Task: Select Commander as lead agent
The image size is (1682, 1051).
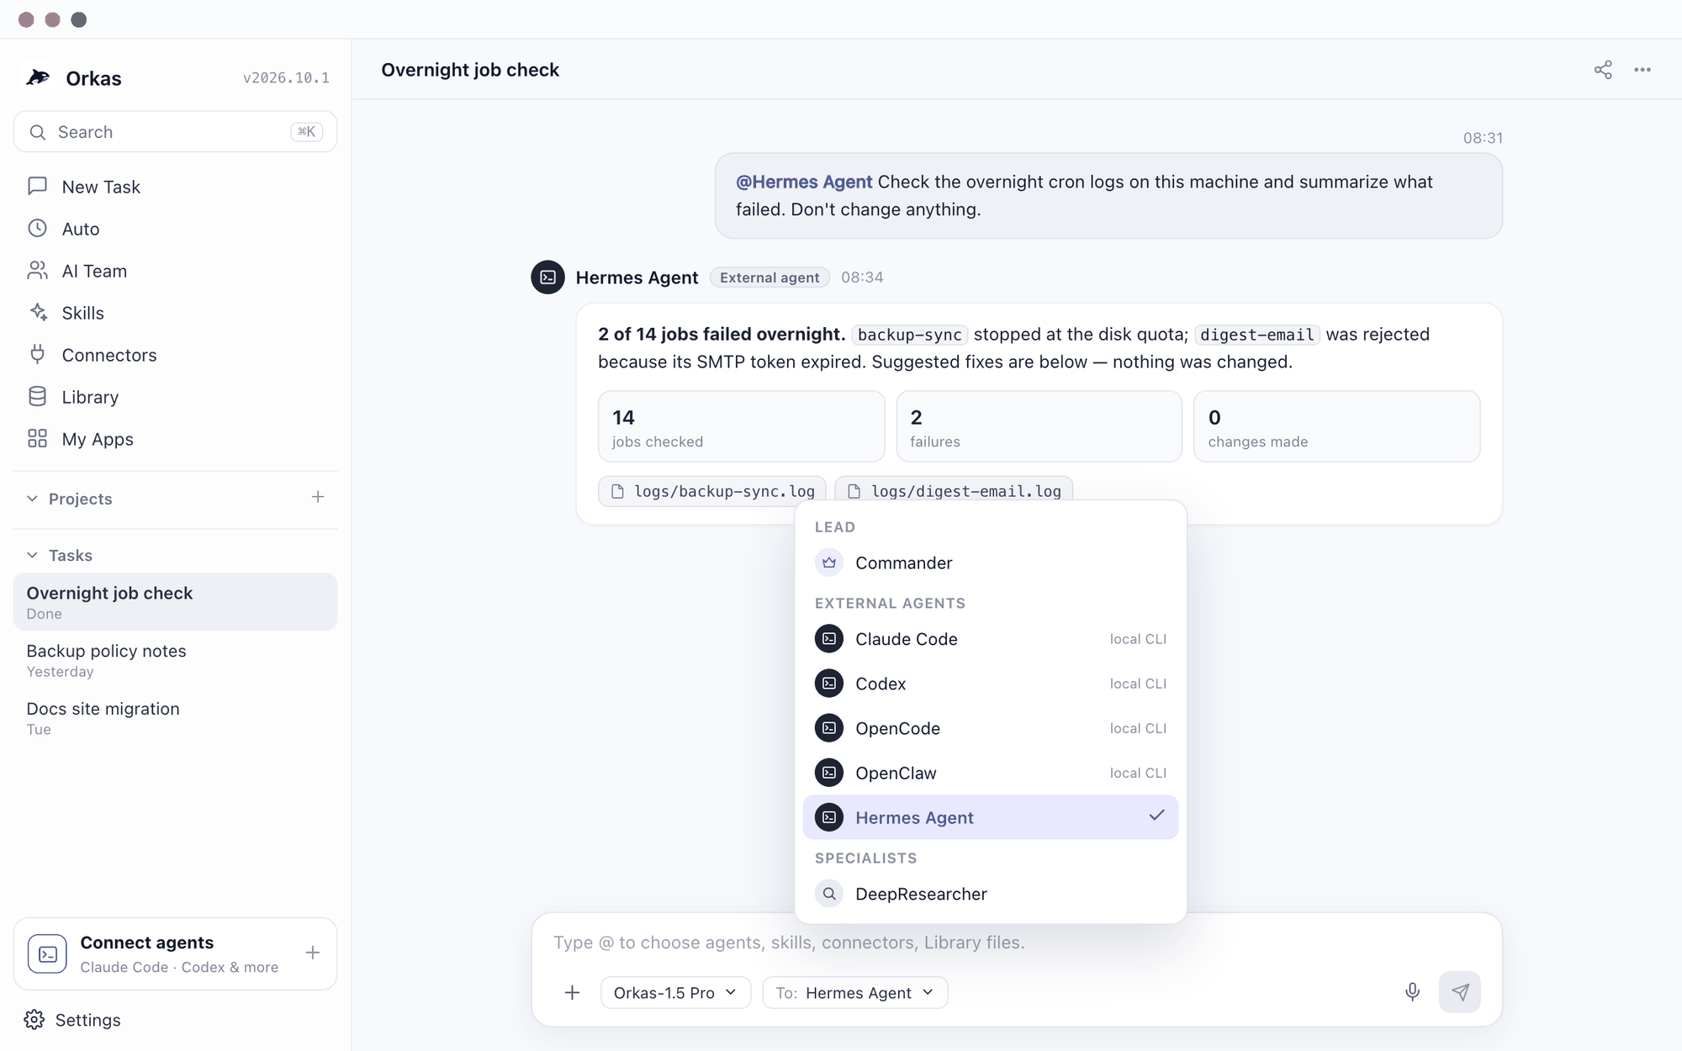Action: (990, 562)
